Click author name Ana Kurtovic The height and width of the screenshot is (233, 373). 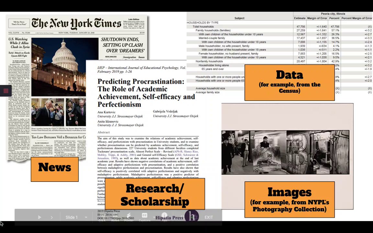[x=106, y=112]
